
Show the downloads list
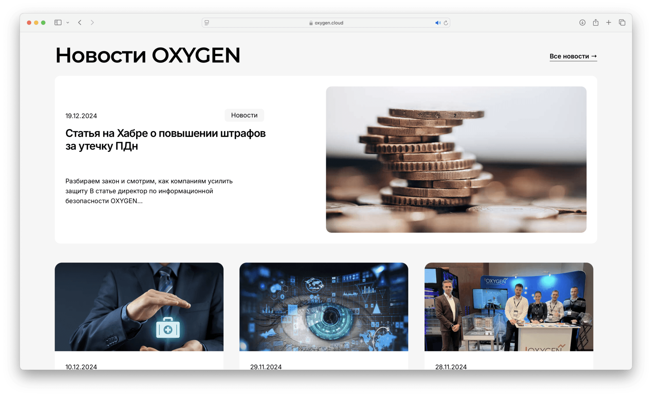[582, 23]
